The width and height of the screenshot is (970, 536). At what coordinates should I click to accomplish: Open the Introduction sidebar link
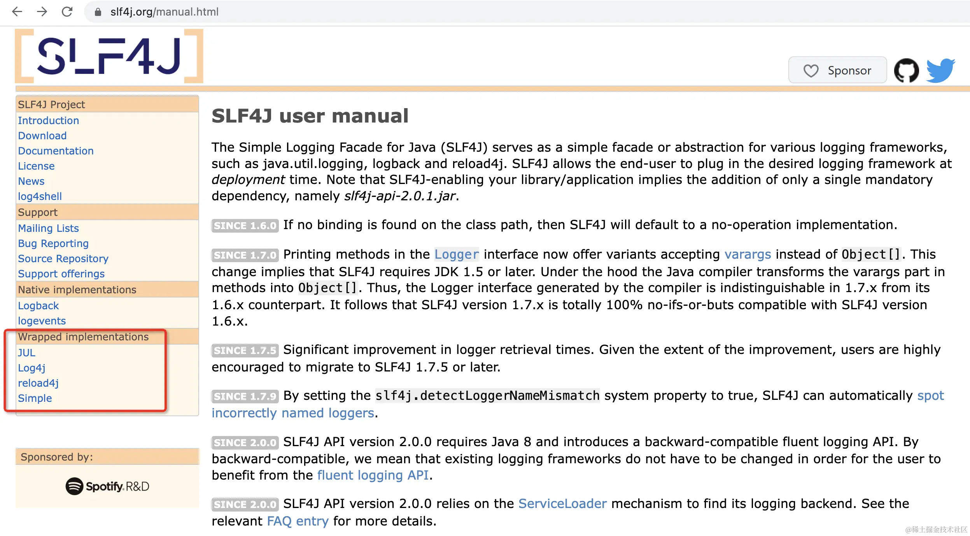[48, 121]
